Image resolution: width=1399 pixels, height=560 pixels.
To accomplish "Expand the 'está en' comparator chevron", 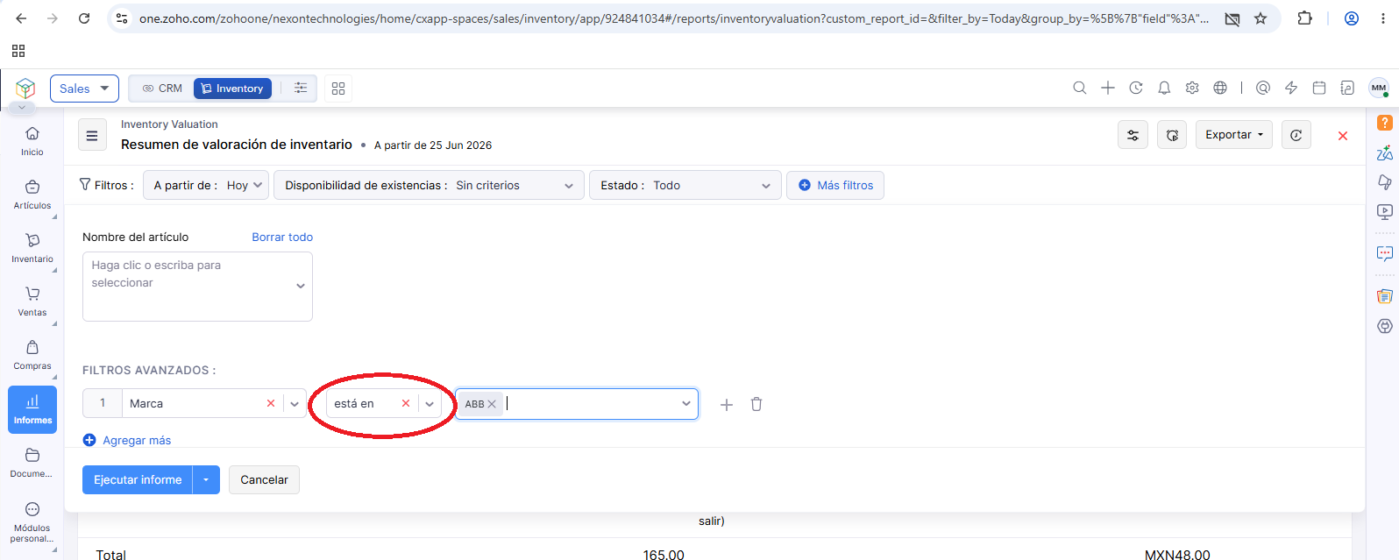I will pos(430,404).
